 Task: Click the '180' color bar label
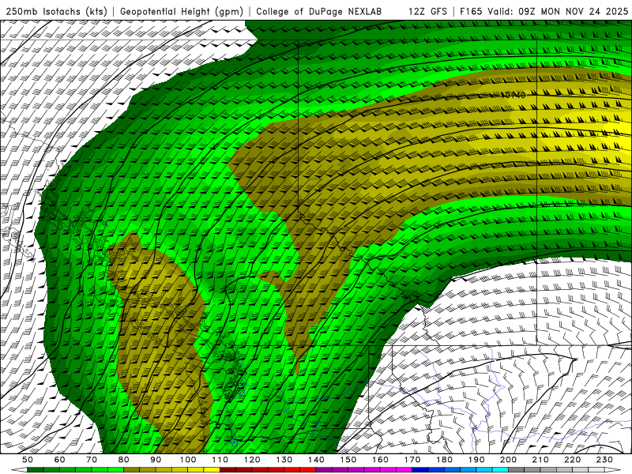click(444, 460)
